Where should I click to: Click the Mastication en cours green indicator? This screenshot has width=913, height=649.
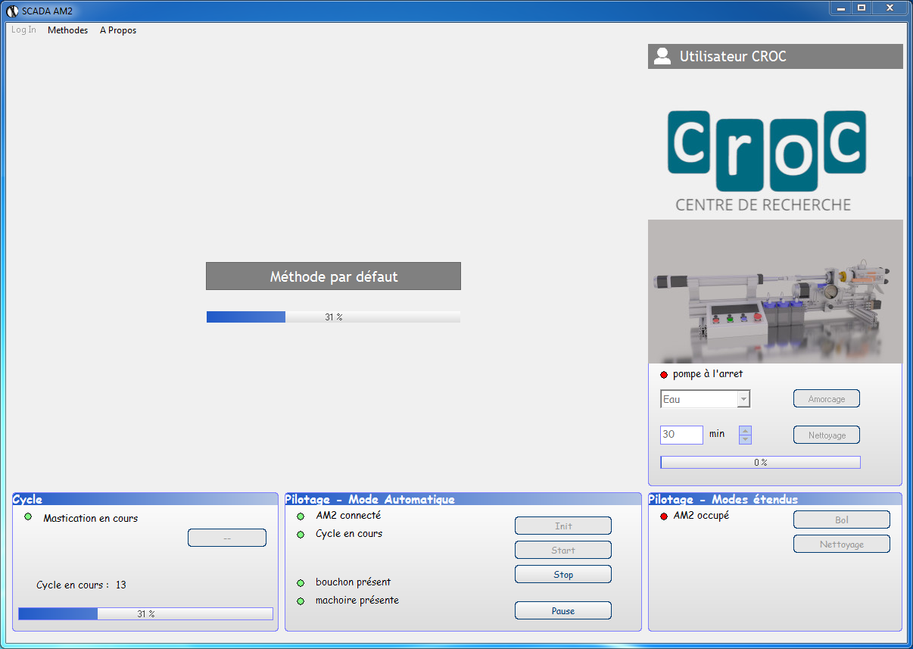pos(28,517)
